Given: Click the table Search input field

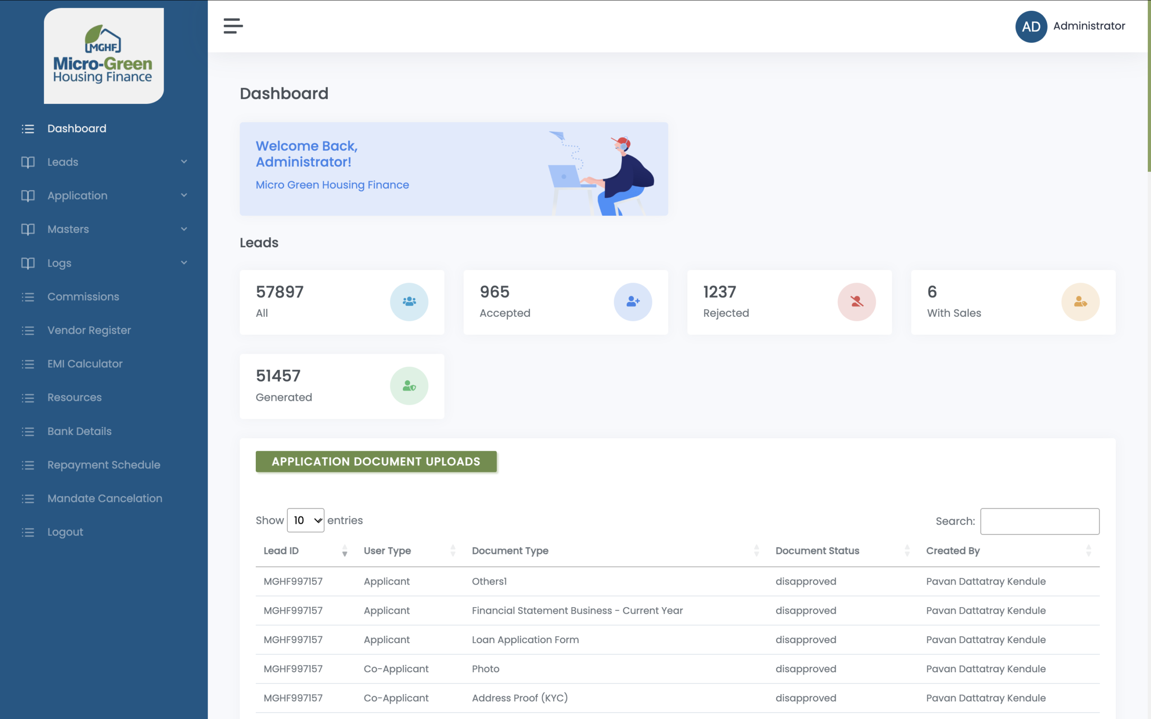Looking at the screenshot, I should point(1039,521).
